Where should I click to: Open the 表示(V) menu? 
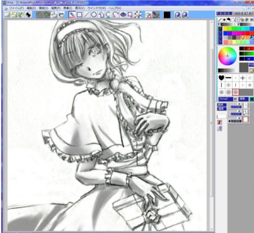click(x=80, y=8)
